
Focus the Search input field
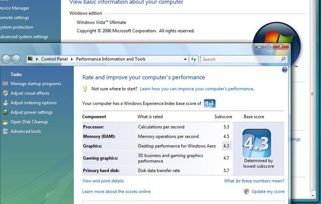241,59
